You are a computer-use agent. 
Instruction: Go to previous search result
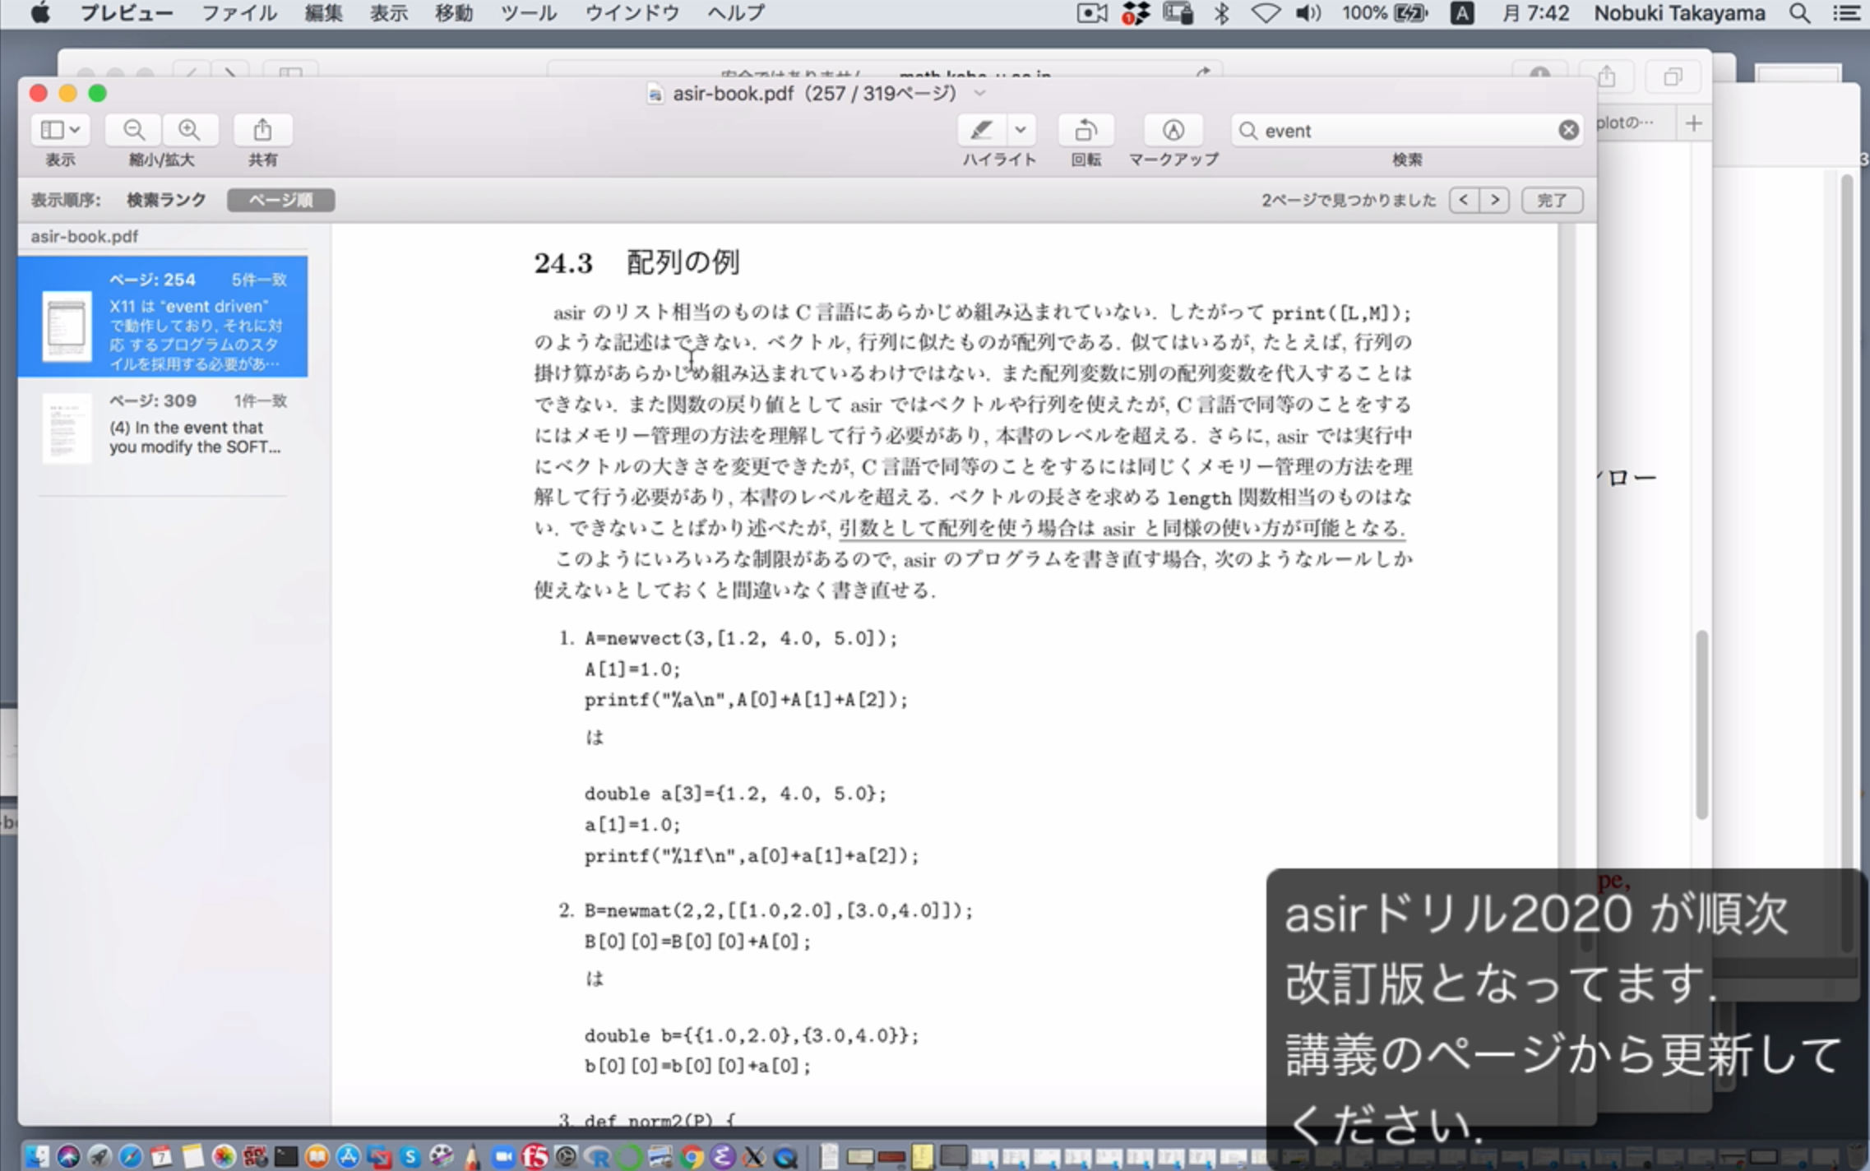pyautogui.click(x=1464, y=200)
